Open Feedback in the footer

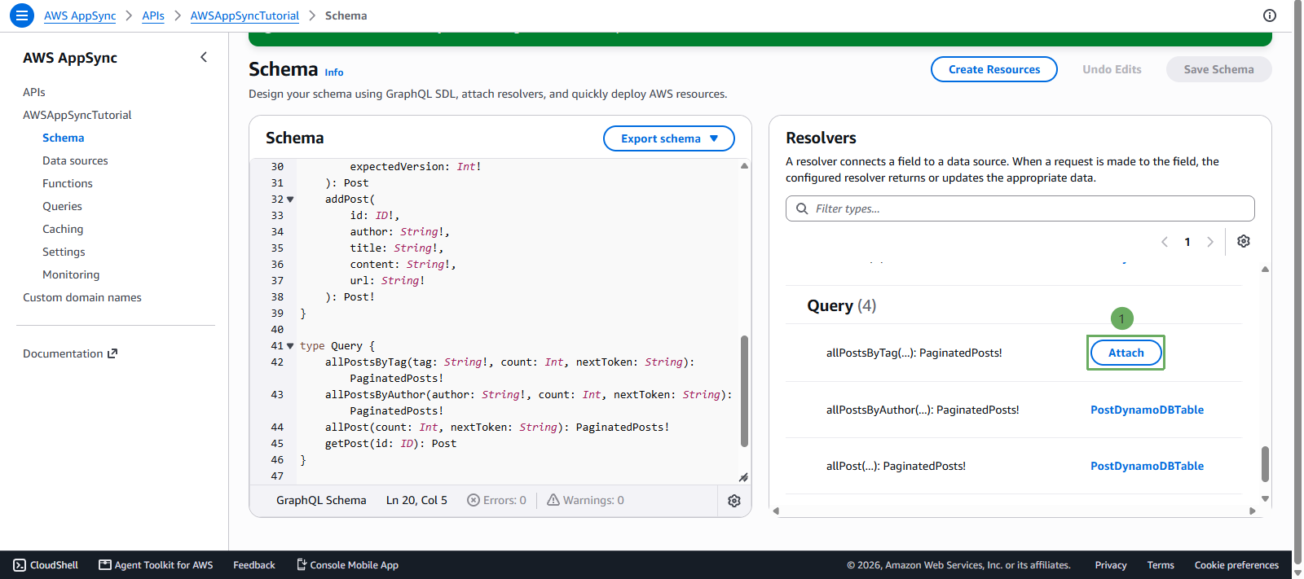(254, 565)
